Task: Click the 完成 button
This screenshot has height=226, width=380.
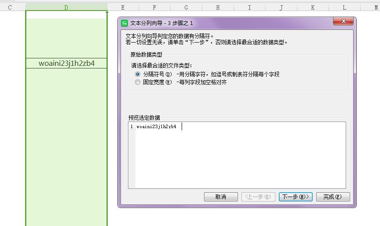Action: (333, 197)
